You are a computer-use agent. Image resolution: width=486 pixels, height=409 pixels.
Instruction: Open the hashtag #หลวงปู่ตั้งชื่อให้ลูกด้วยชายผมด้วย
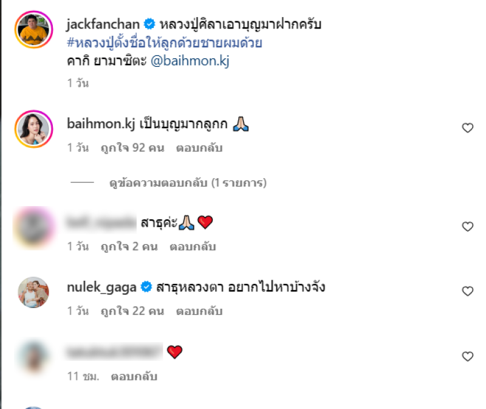point(165,43)
